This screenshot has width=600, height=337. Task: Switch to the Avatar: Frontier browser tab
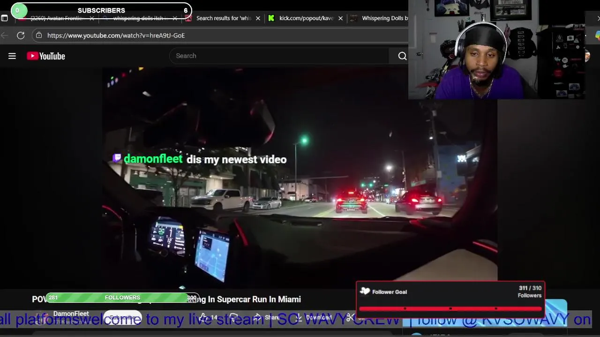point(56,18)
